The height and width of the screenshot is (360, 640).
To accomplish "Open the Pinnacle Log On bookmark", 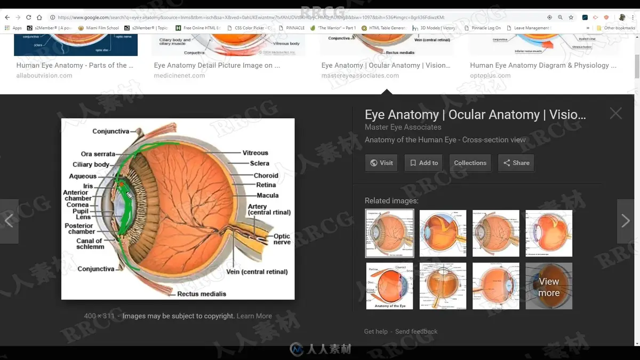I will click(482, 28).
